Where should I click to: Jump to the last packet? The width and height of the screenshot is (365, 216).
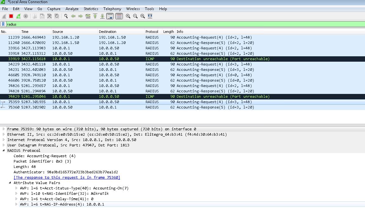pos(102,16)
